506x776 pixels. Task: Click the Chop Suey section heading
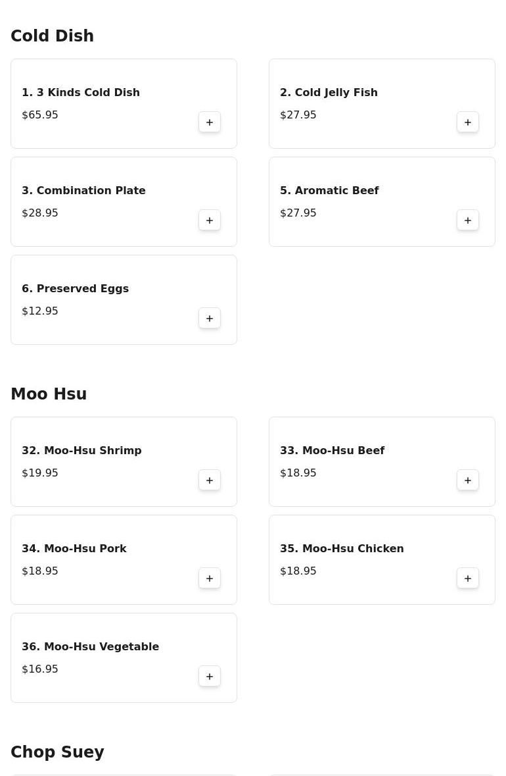(x=57, y=752)
